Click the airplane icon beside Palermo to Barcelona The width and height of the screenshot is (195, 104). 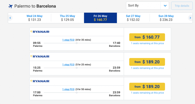click(10, 6)
